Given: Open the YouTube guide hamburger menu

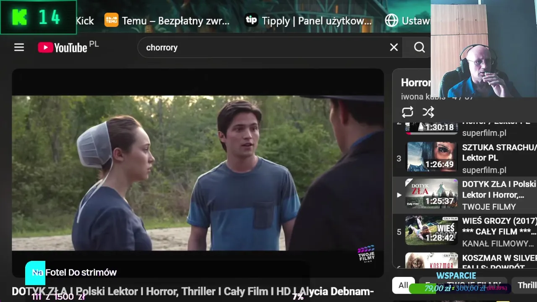Looking at the screenshot, I should 19,47.
